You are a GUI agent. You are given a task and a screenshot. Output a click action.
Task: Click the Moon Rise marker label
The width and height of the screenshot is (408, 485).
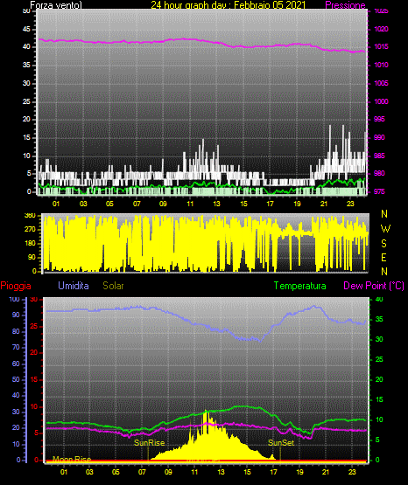point(72,460)
